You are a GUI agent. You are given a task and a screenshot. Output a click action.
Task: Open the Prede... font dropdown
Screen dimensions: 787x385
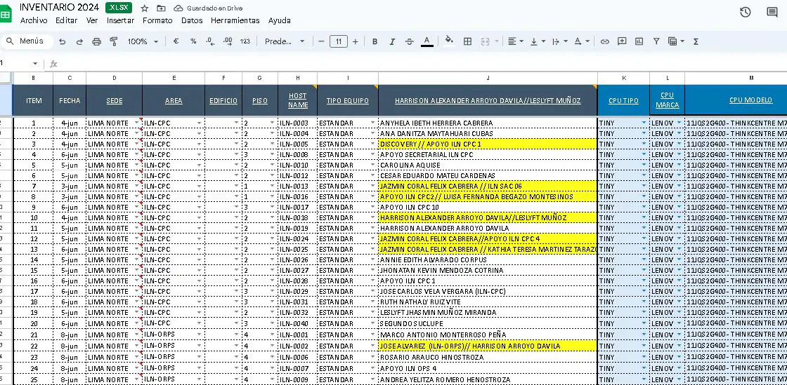[x=285, y=41]
